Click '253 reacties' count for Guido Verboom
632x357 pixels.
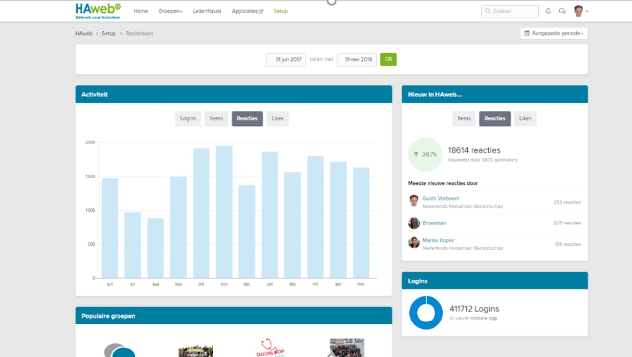pos(567,202)
